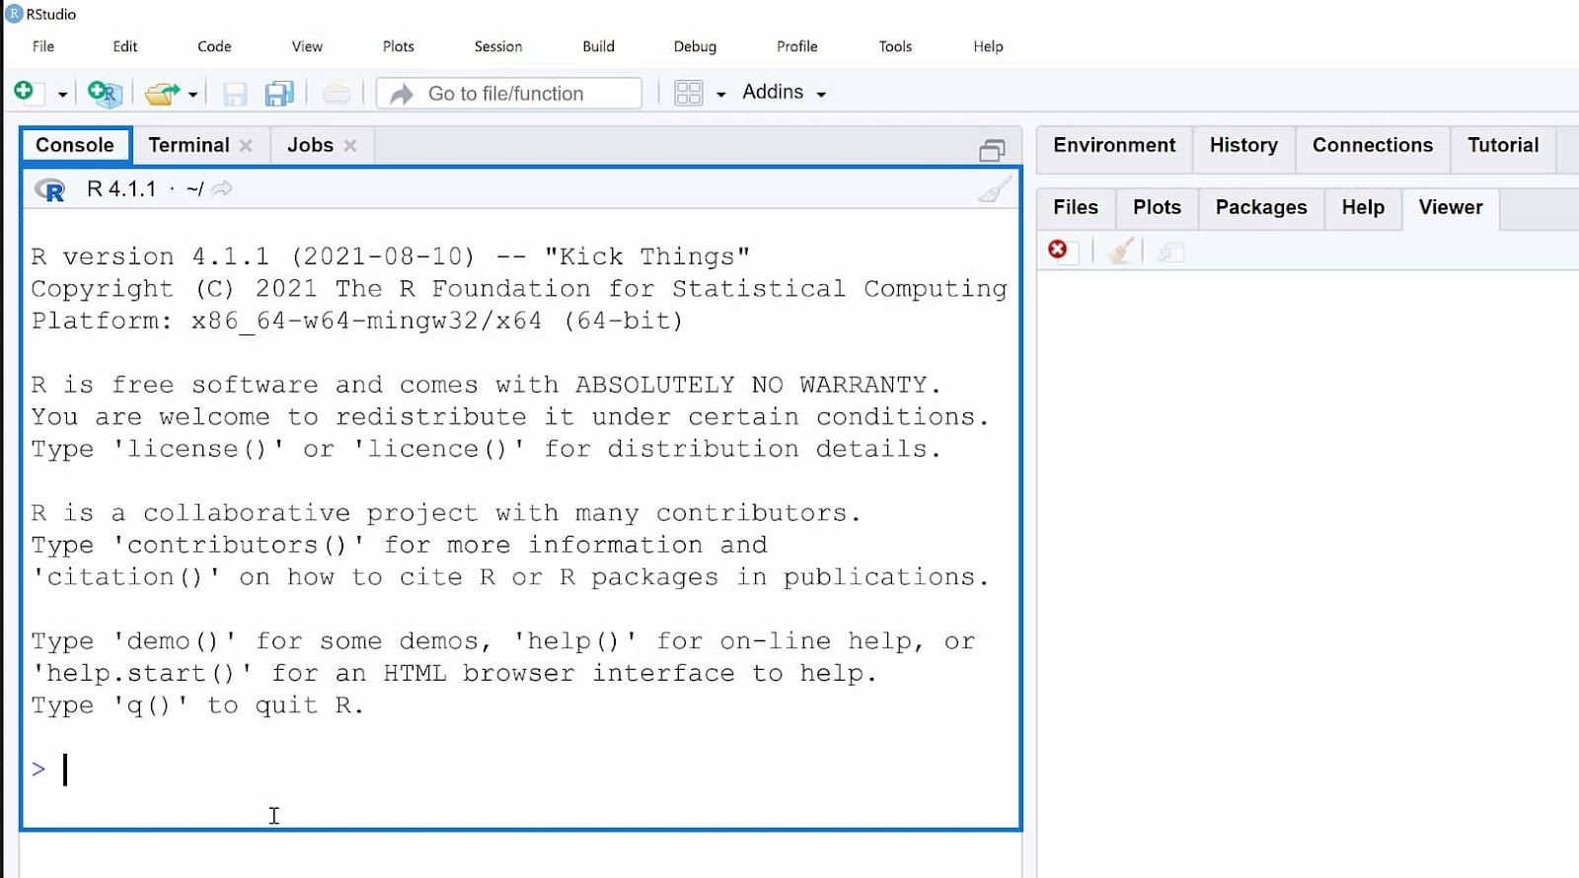Viewport: 1579px width, 878px height.
Task: Close the Jobs tab
Action: tap(350, 146)
